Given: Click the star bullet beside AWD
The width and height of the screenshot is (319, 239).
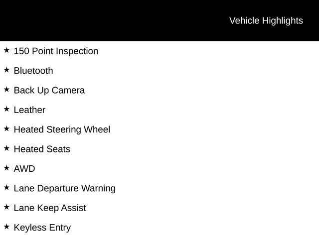Looking at the screenshot, I should pos(6,168).
